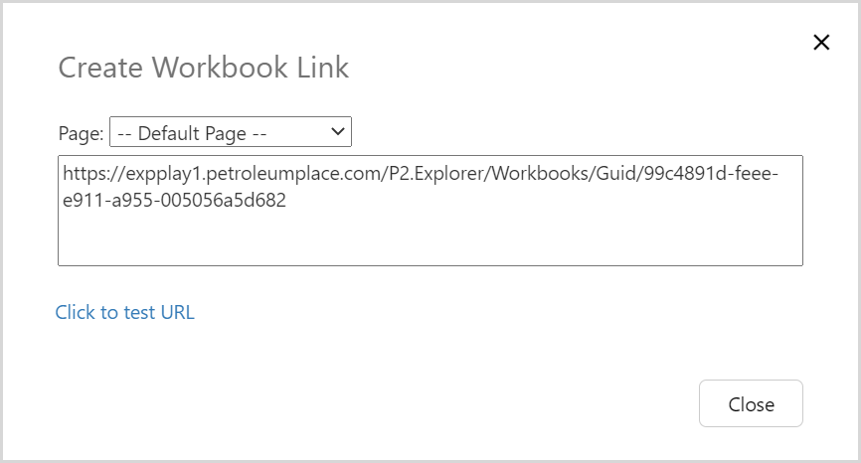Click the empty area below the URL text

click(430, 238)
